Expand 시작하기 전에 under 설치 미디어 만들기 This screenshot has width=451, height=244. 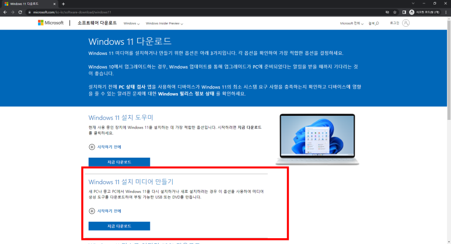pos(104,211)
